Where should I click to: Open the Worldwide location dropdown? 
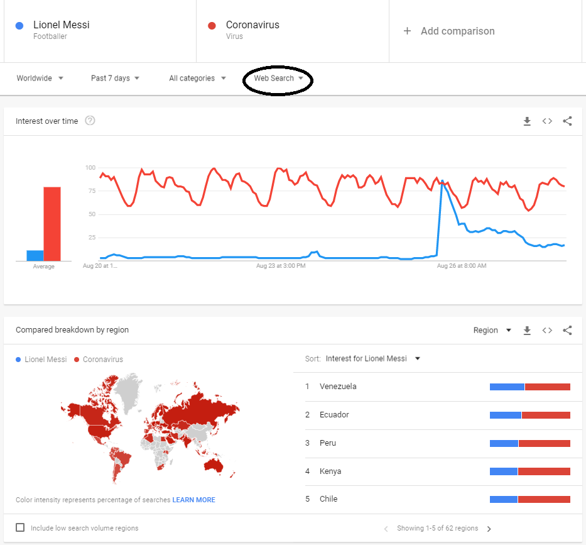click(x=40, y=79)
